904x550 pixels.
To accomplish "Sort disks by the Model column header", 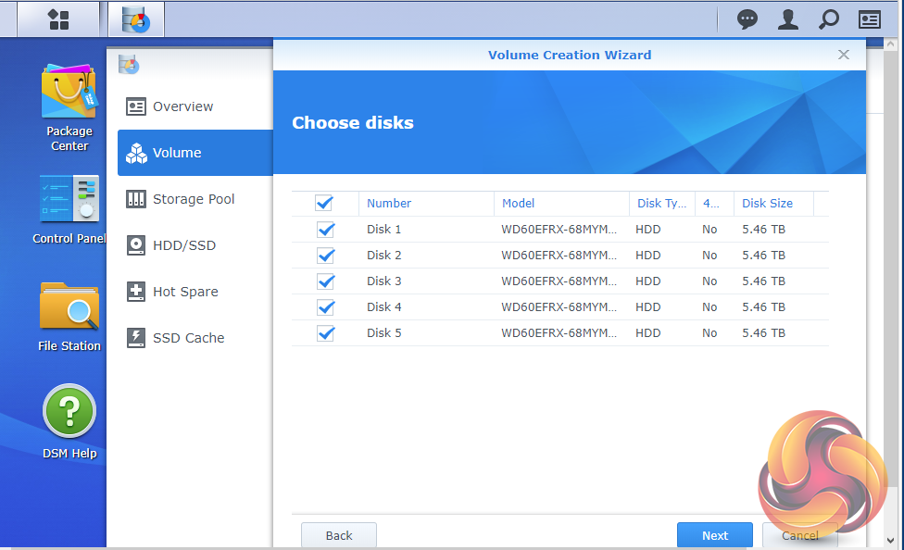I will pos(519,204).
